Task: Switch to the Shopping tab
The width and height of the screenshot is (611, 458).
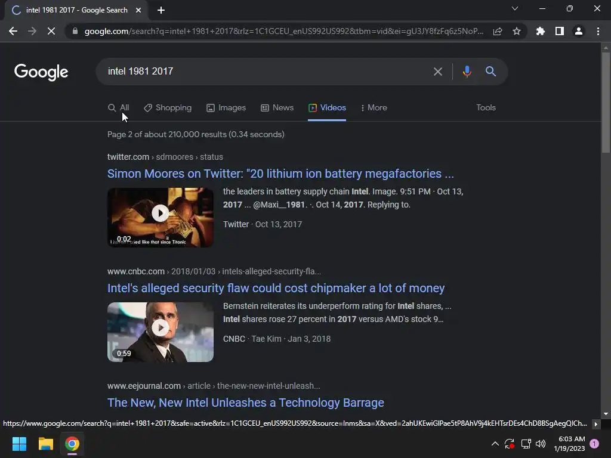Action: pos(168,108)
